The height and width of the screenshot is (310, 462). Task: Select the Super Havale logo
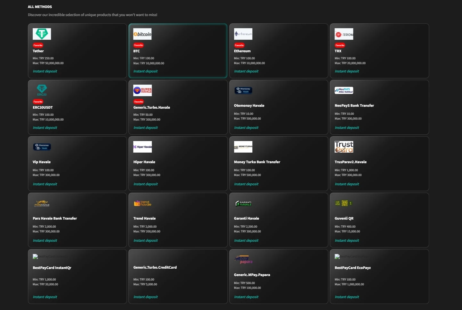click(142, 90)
